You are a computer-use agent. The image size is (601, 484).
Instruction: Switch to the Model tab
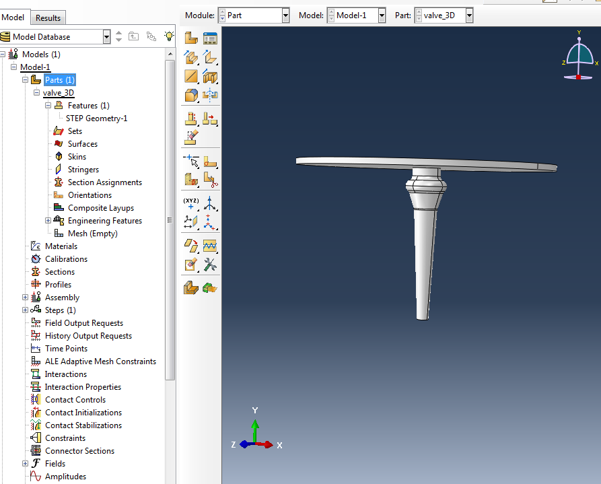point(14,18)
